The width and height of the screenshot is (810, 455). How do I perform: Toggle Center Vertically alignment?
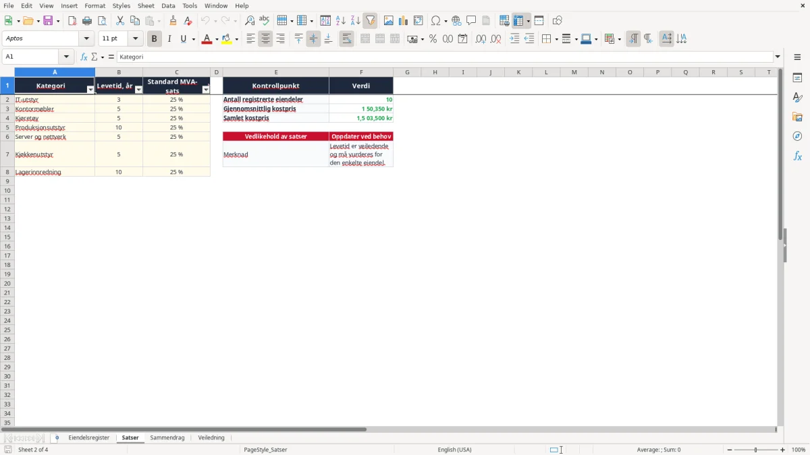click(313, 39)
